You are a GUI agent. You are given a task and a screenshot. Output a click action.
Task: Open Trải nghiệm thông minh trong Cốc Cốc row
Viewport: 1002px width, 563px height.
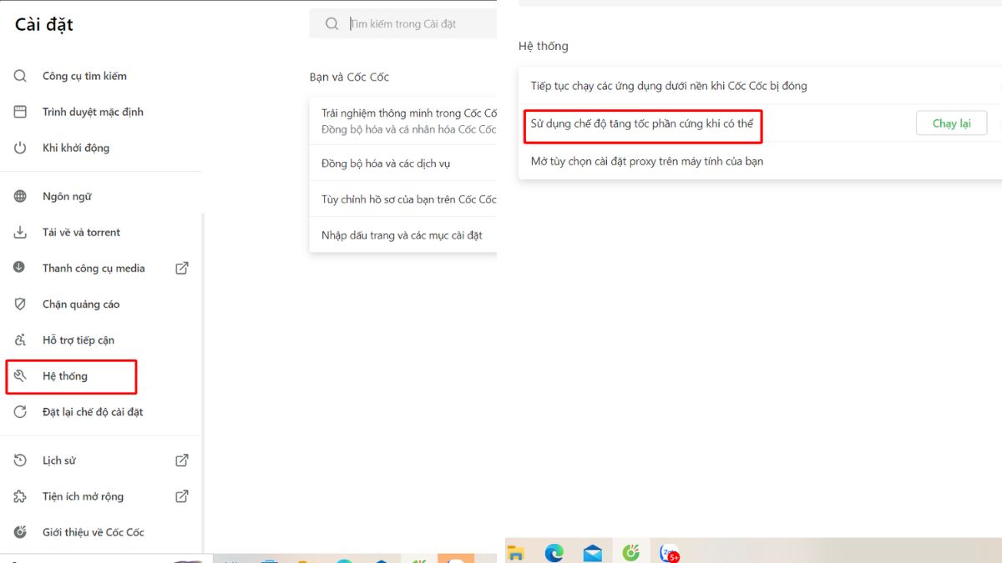point(403,121)
